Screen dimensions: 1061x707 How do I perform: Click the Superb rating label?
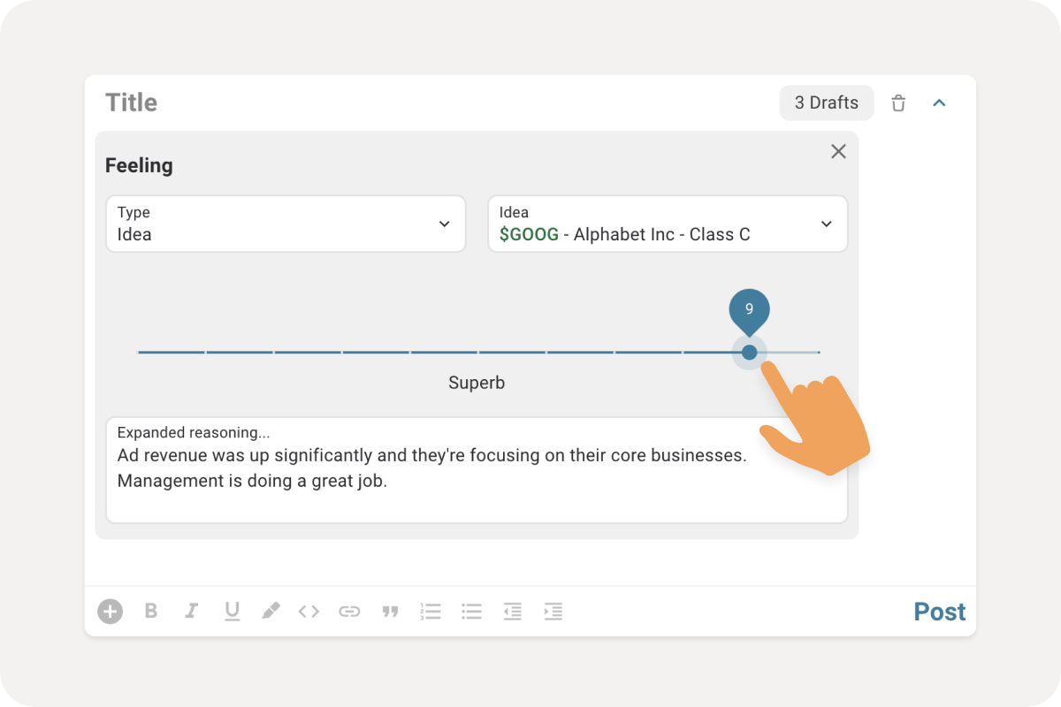point(477,384)
